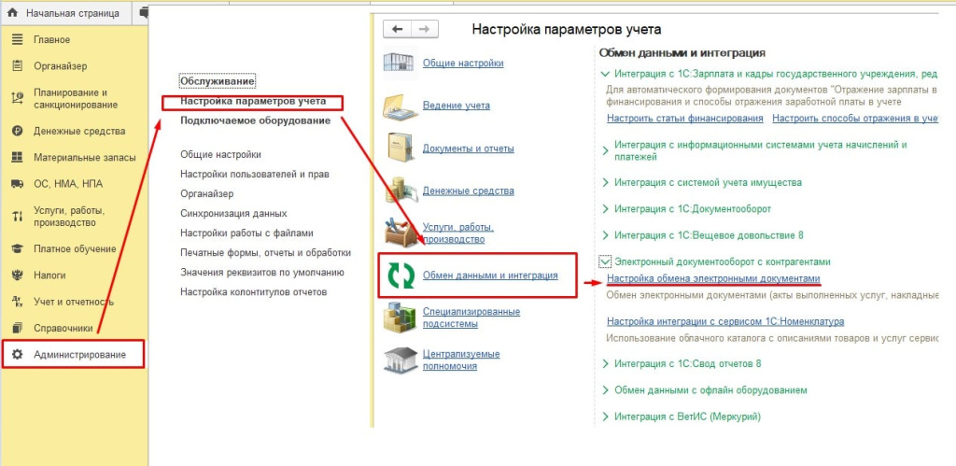
Task: Open the Обмен данными и интеграция link
Action: tap(490, 275)
